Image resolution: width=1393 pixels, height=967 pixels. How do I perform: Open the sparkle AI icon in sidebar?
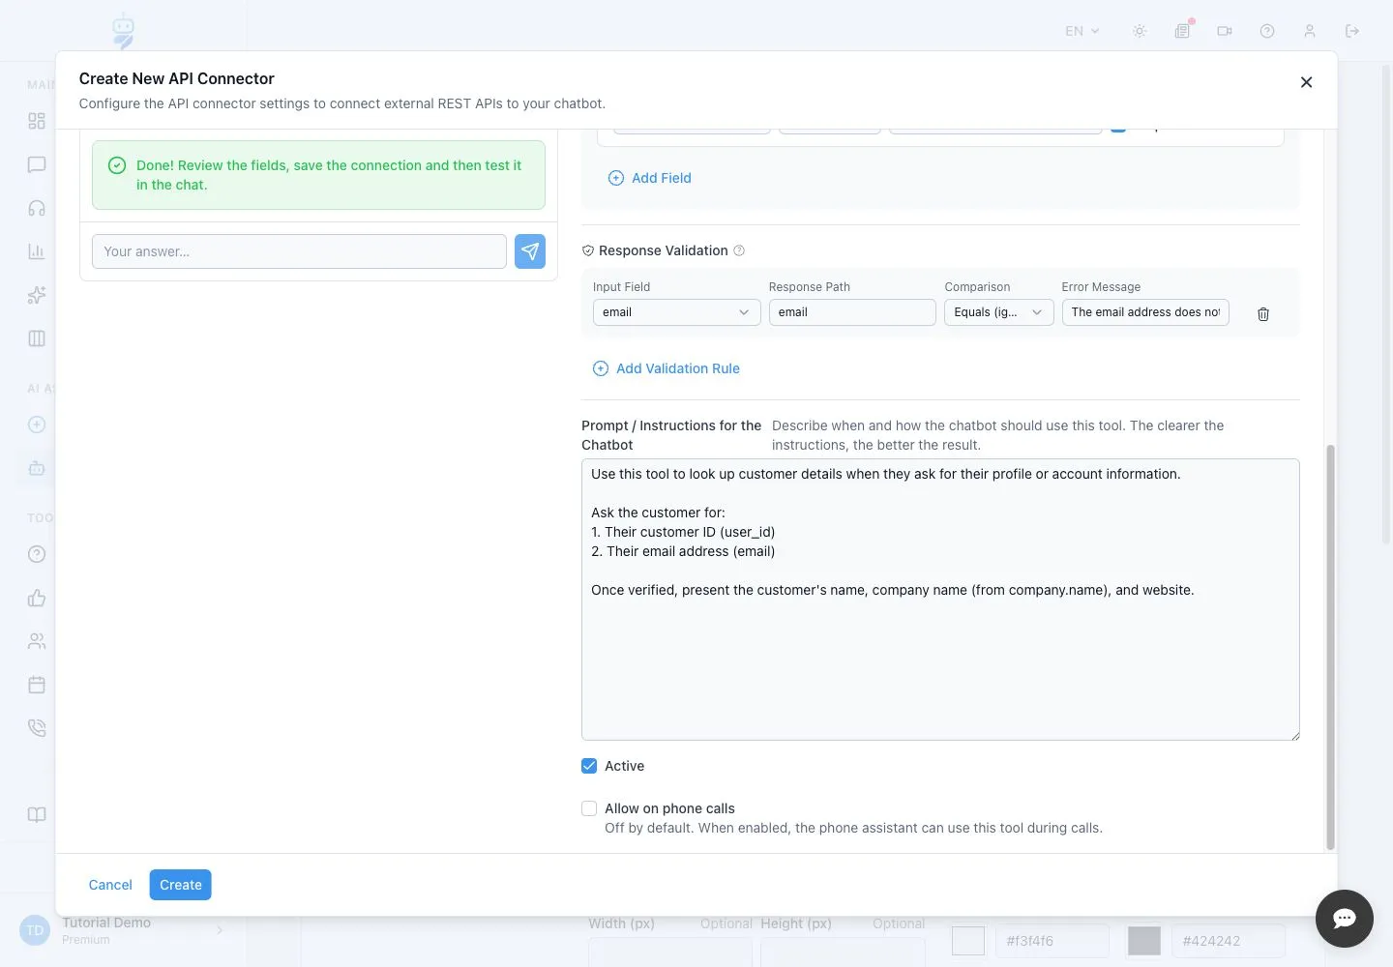[37, 295]
